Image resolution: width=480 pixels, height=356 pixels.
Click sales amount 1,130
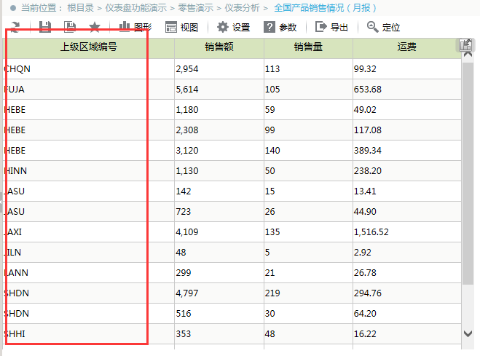pos(219,170)
